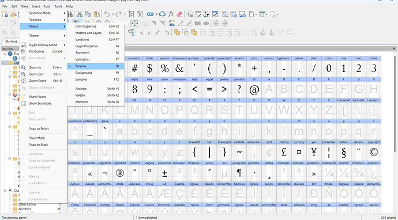Open the Help menu
The width and height of the screenshot is (398, 220).
click(69, 6)
